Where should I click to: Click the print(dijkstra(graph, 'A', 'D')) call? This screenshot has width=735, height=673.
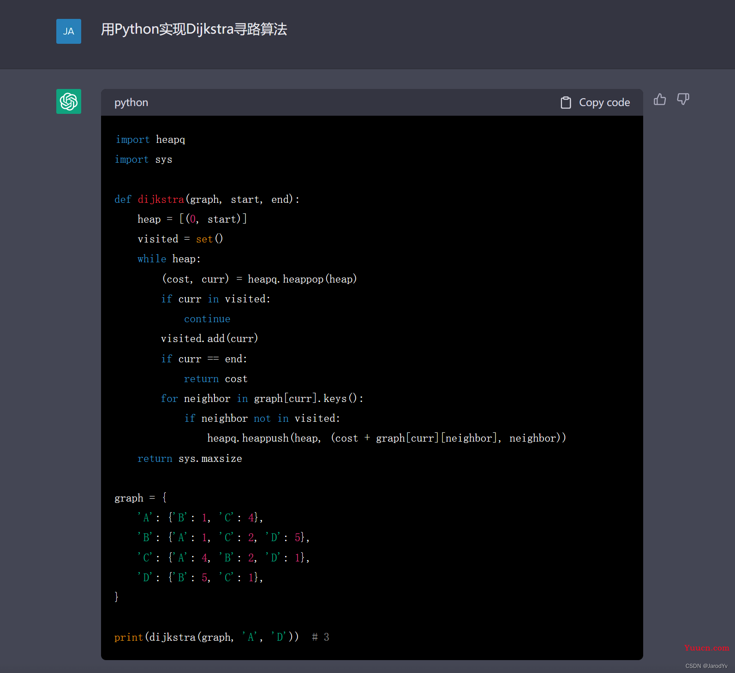207,637
